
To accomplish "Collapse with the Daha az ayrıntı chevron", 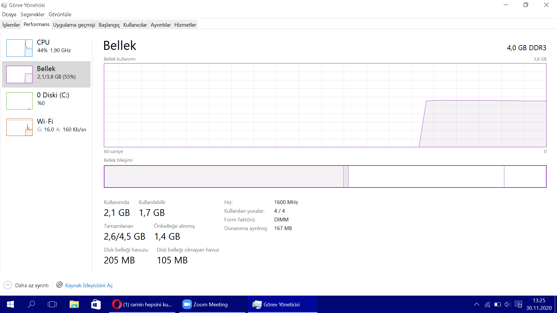I will click(8, 285).
